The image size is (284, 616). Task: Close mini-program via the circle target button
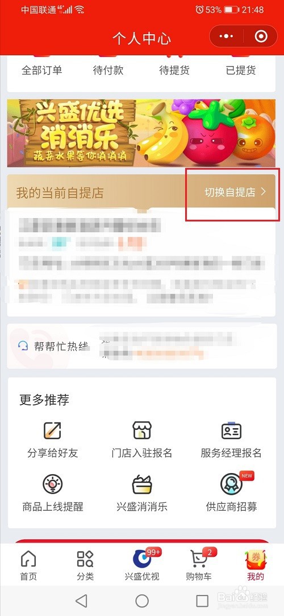(x=261, y=36)
